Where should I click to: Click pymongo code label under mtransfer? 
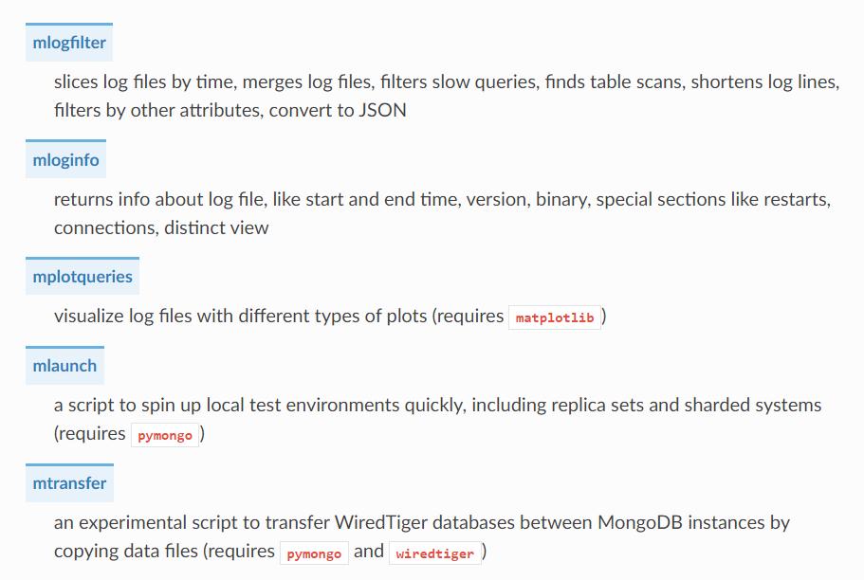[314, 553]
